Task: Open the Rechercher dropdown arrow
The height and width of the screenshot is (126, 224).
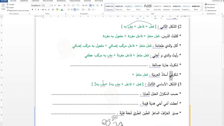Action: point(217,5)
